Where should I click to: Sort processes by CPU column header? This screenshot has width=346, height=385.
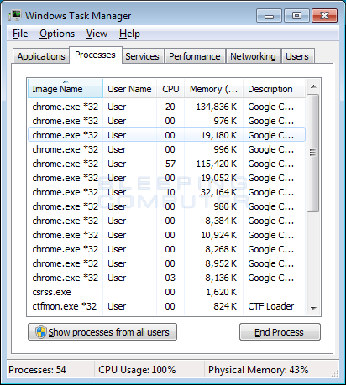point(170,89)
